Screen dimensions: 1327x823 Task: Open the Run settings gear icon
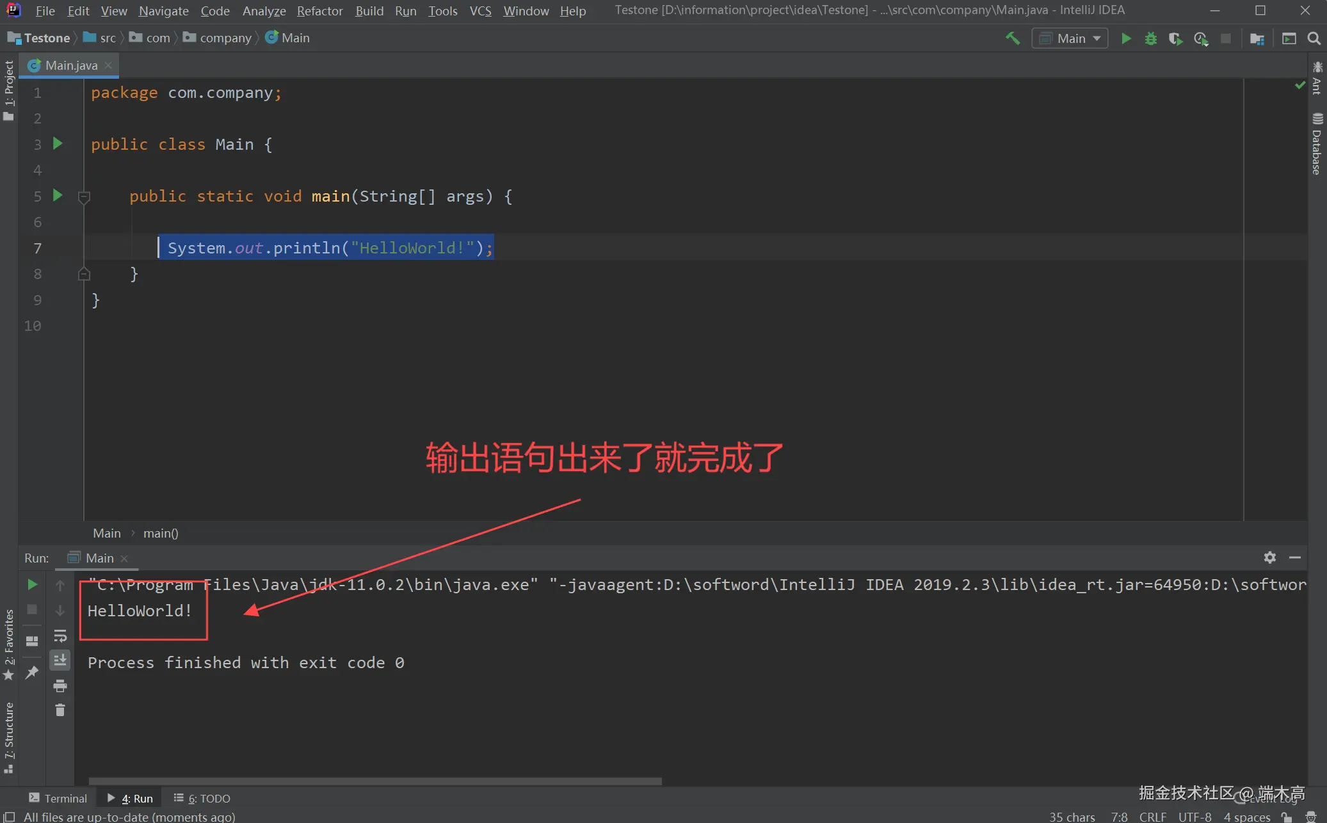pyautogui.click(x=1270, y=557)
